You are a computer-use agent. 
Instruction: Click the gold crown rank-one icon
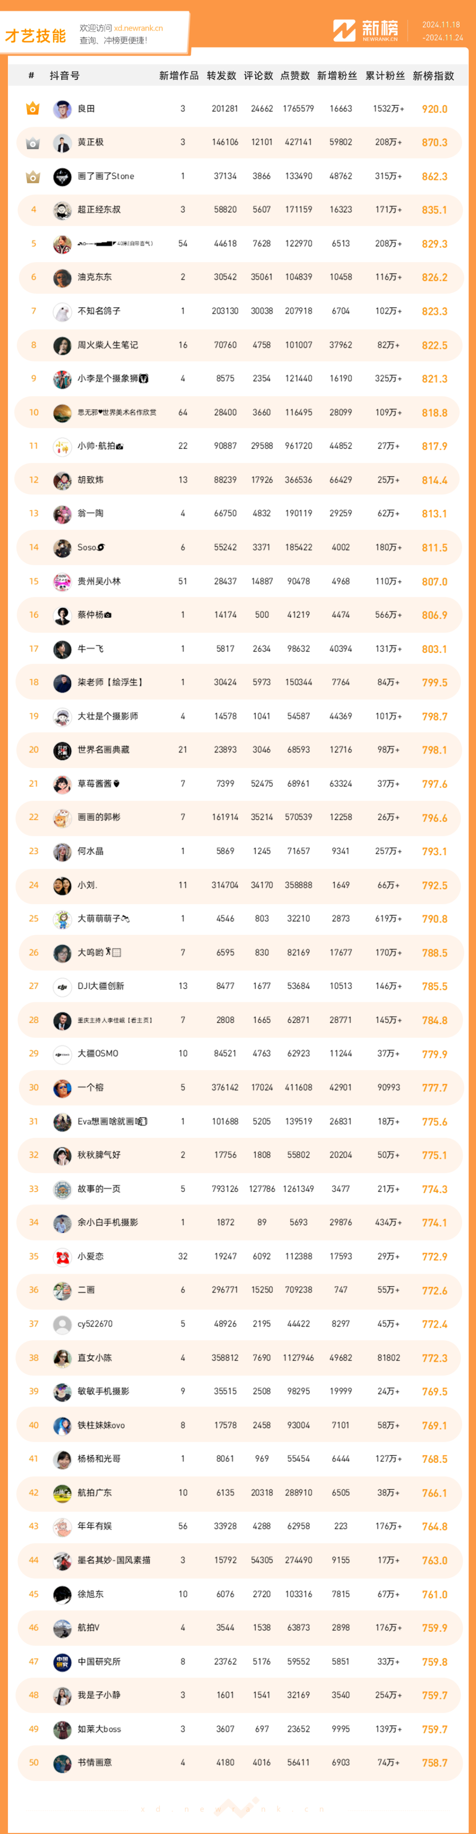(33, 109)
